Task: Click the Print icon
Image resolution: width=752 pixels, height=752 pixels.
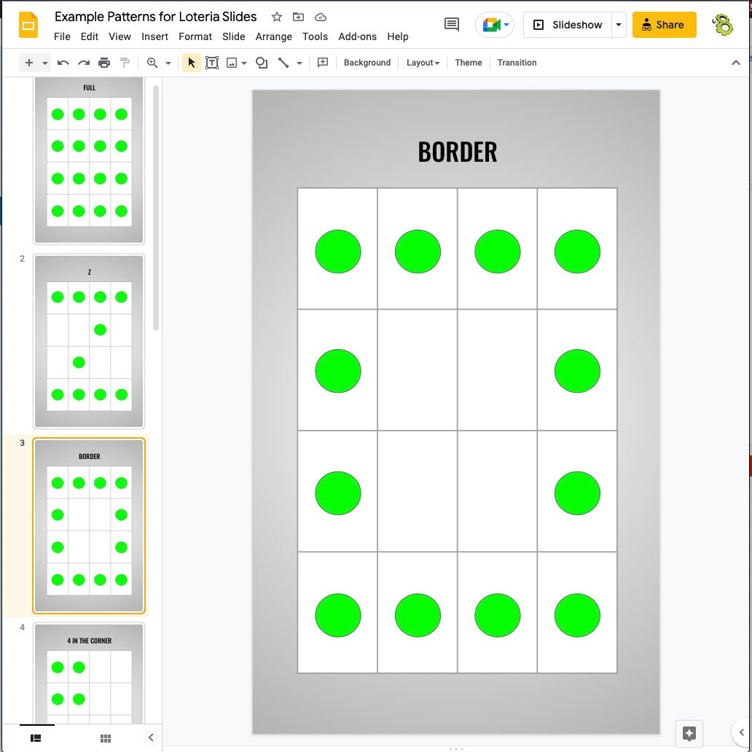Action: pos(104,63)
